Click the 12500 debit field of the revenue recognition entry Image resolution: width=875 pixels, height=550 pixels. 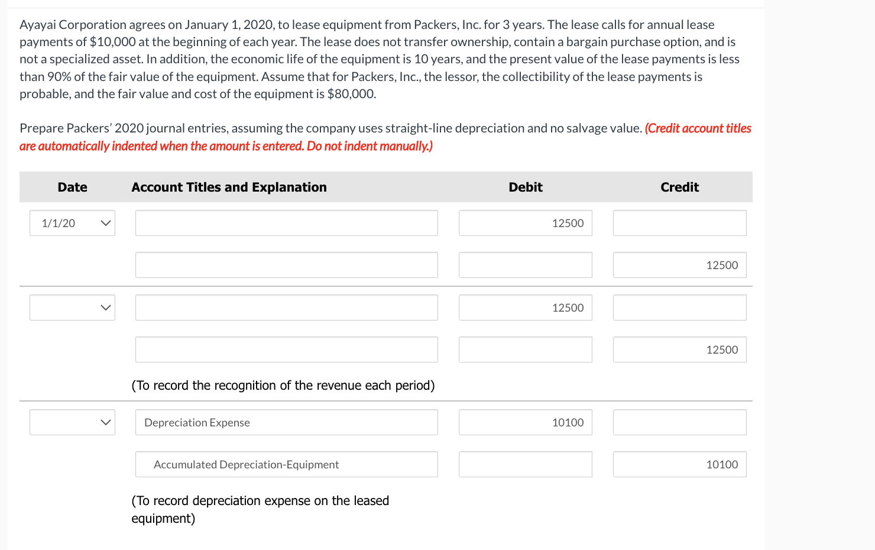tap(526, 308)
